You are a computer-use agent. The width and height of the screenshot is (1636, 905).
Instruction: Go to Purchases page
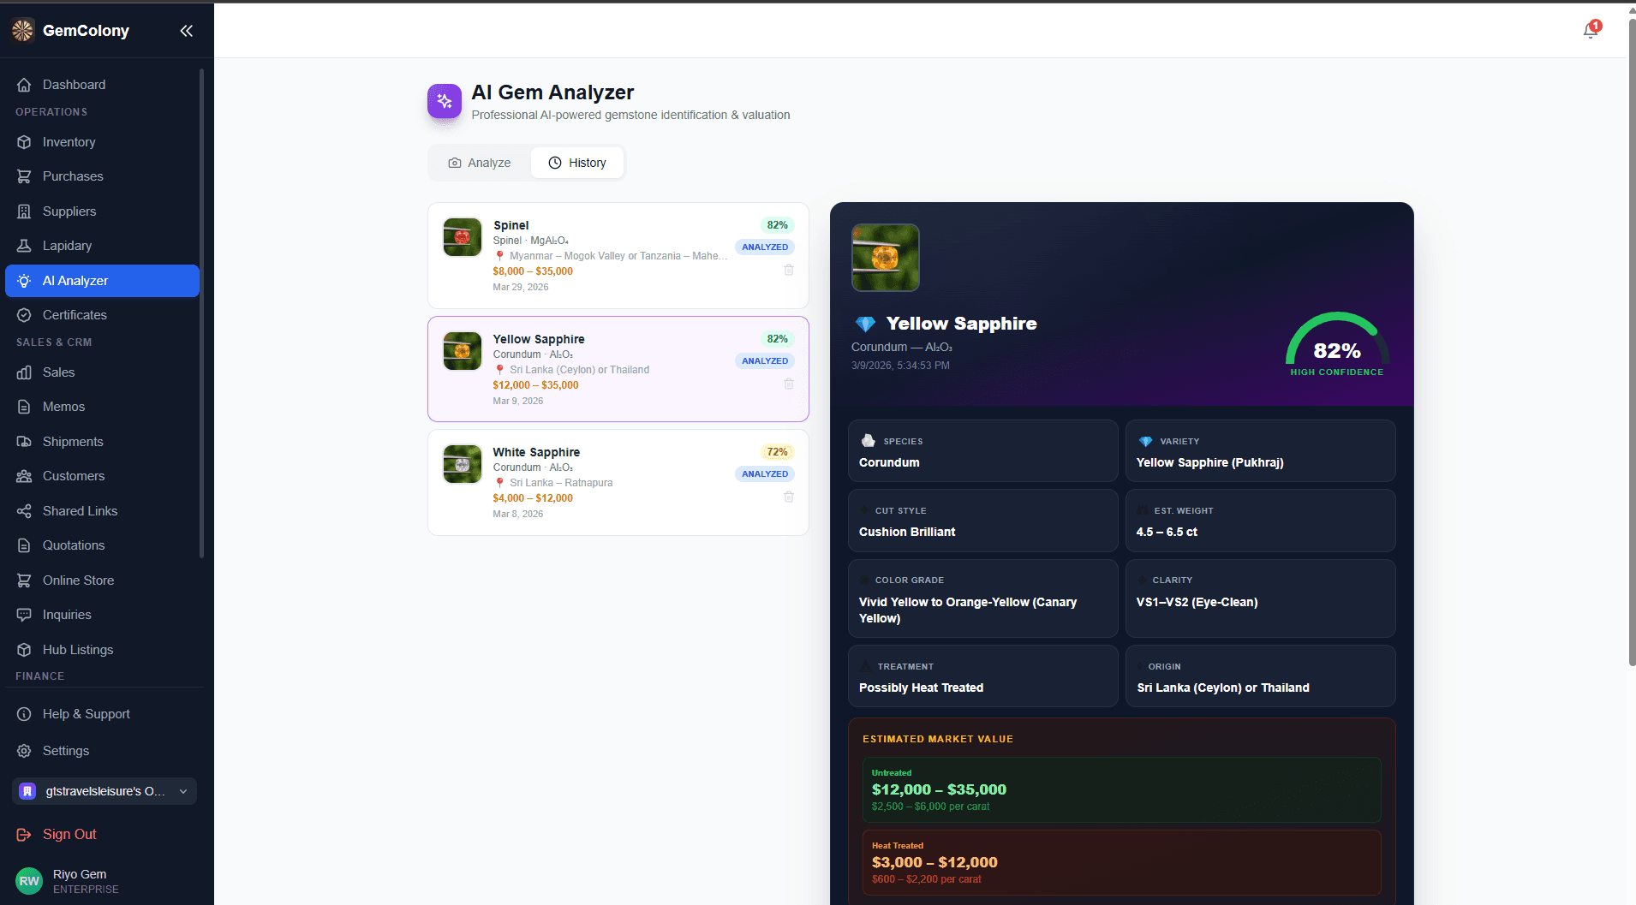pos(102,176)
